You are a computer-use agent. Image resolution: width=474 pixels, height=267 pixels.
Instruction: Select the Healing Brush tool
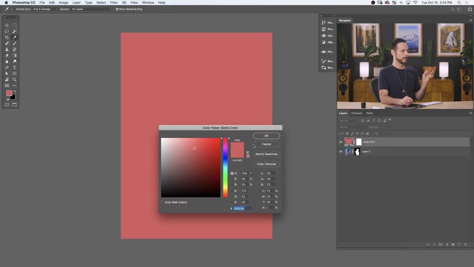pos(7,43)
